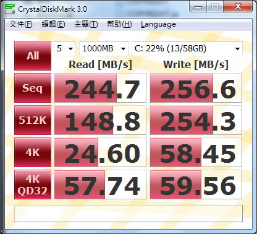Open the 主題(T) menu
This screenshot has width=257, height=234.
(x=86, y=24)
